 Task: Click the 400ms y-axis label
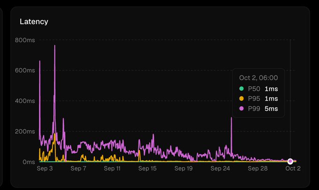[x=25, y=101]
